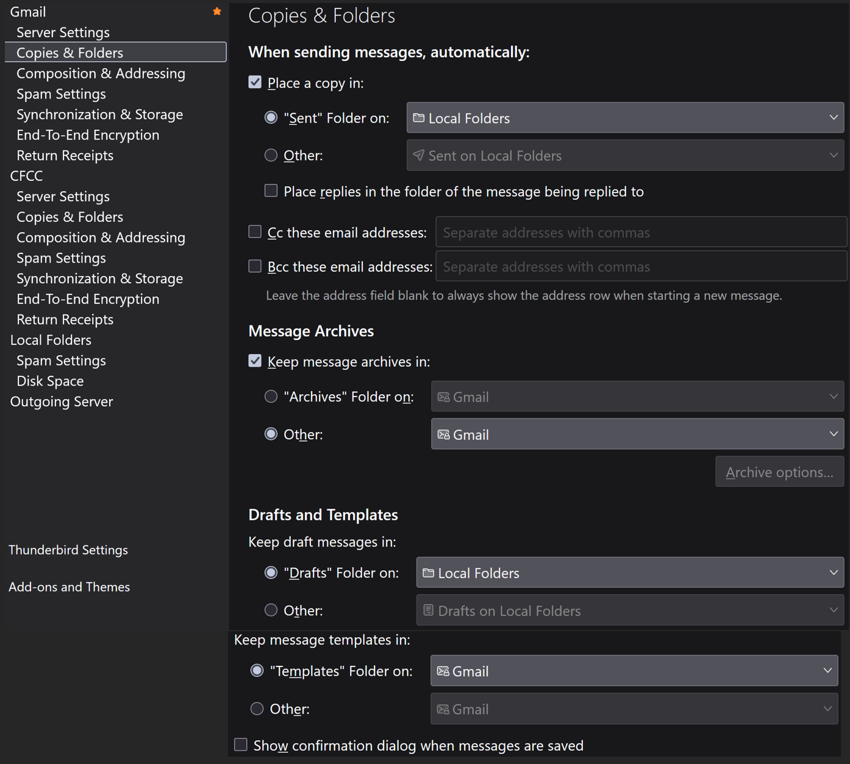
Task: Open End-To-End Encryption under Gmail
Action: pyautogui.click(x=88, y=135)
